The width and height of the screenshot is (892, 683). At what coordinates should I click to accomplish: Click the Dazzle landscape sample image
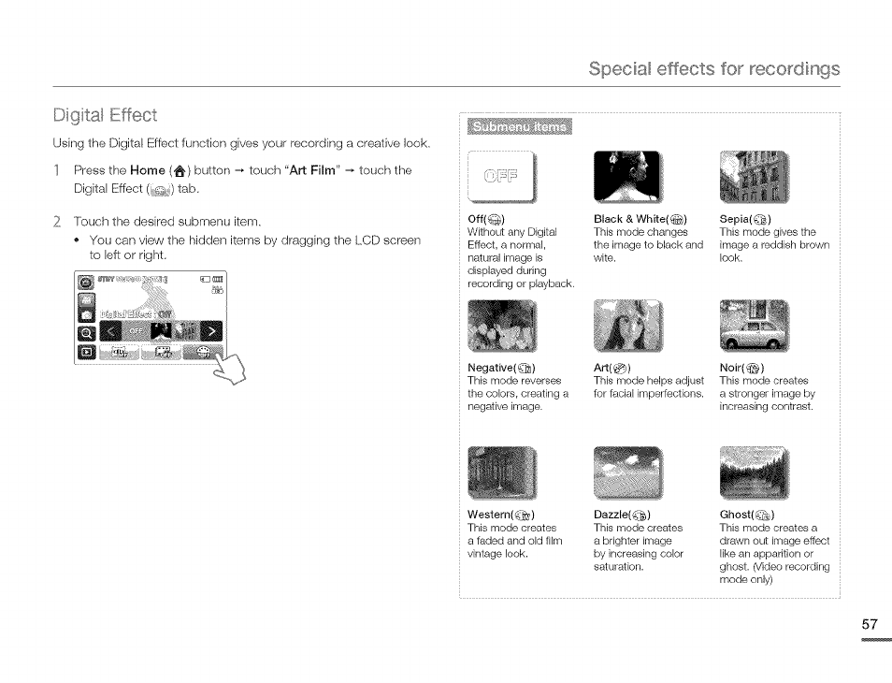(627, 473)
